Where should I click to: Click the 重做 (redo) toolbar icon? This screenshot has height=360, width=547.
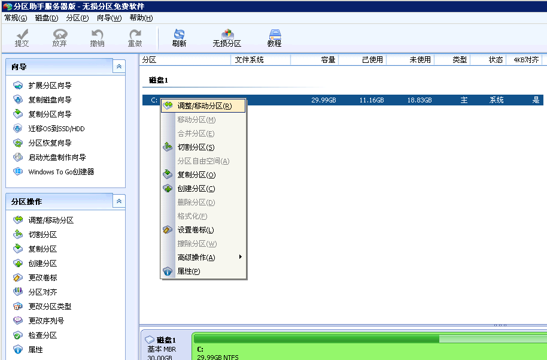point(135,38)
